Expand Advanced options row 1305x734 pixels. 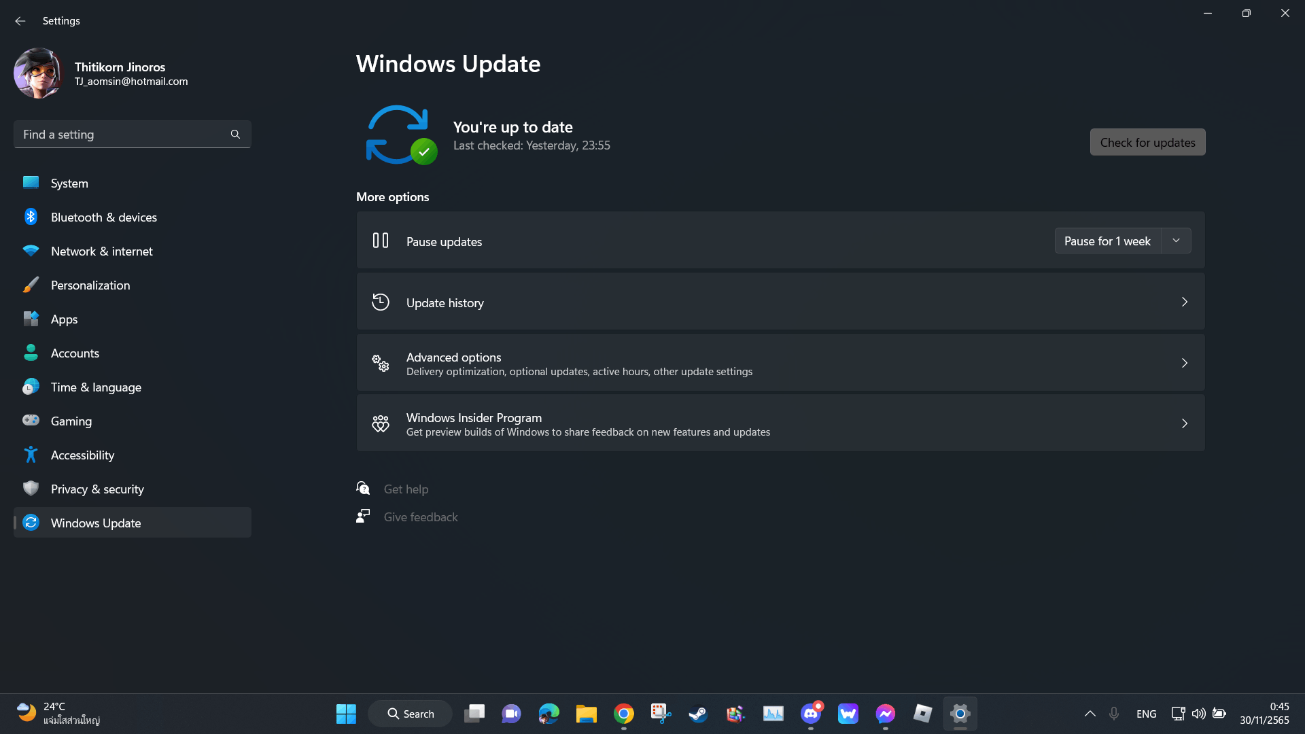[780, 363]
